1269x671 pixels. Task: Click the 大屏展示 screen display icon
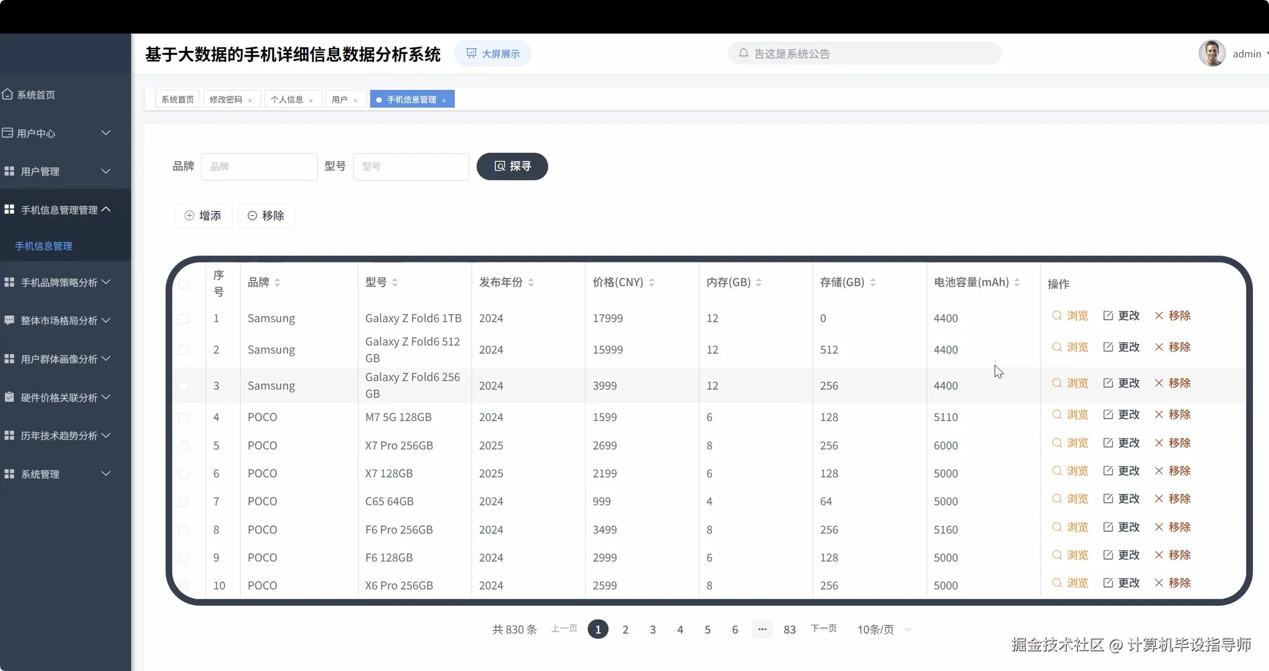[471, 53]
